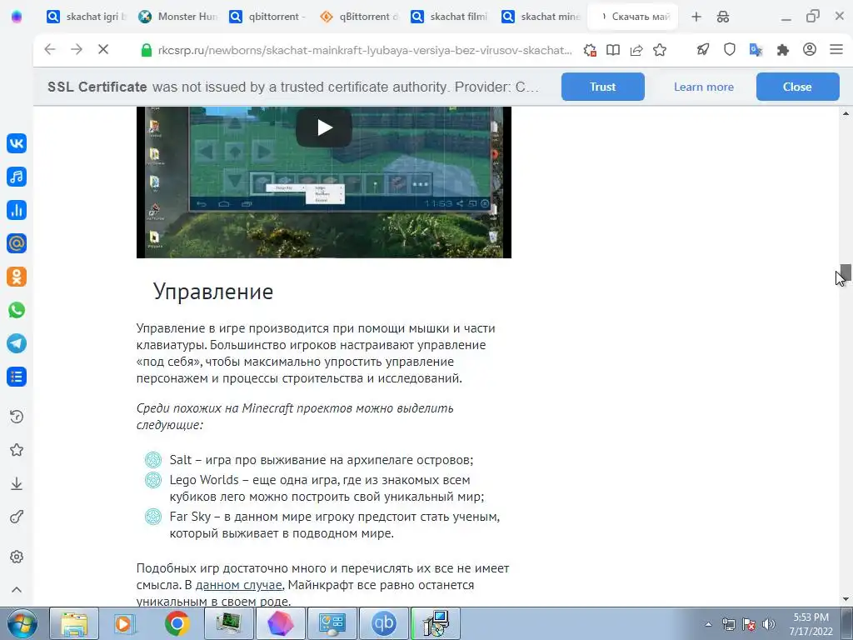Click the address-bar icon with a red badge

pyautogui.click(x=590, y=50)
